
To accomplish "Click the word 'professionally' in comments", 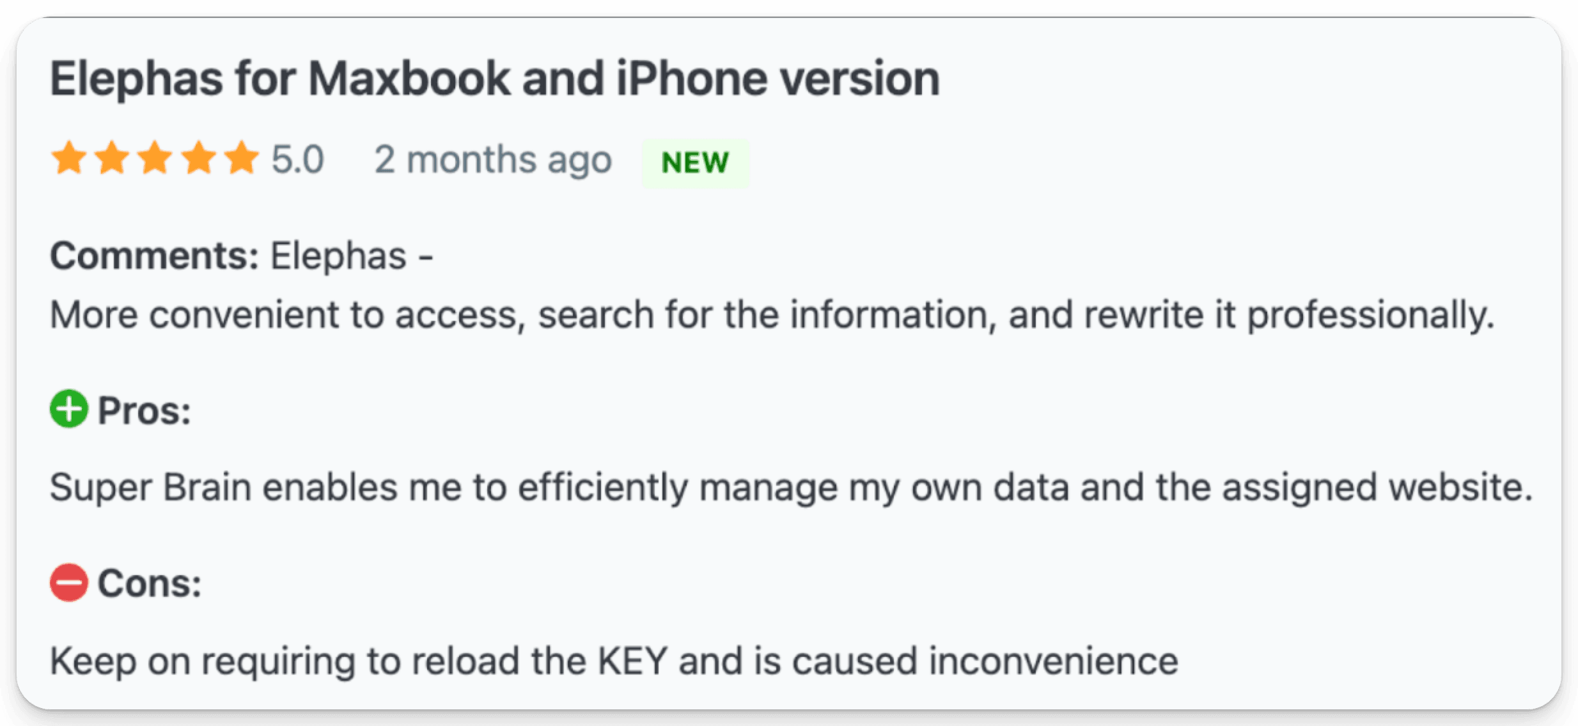I will pos(1370,315).
